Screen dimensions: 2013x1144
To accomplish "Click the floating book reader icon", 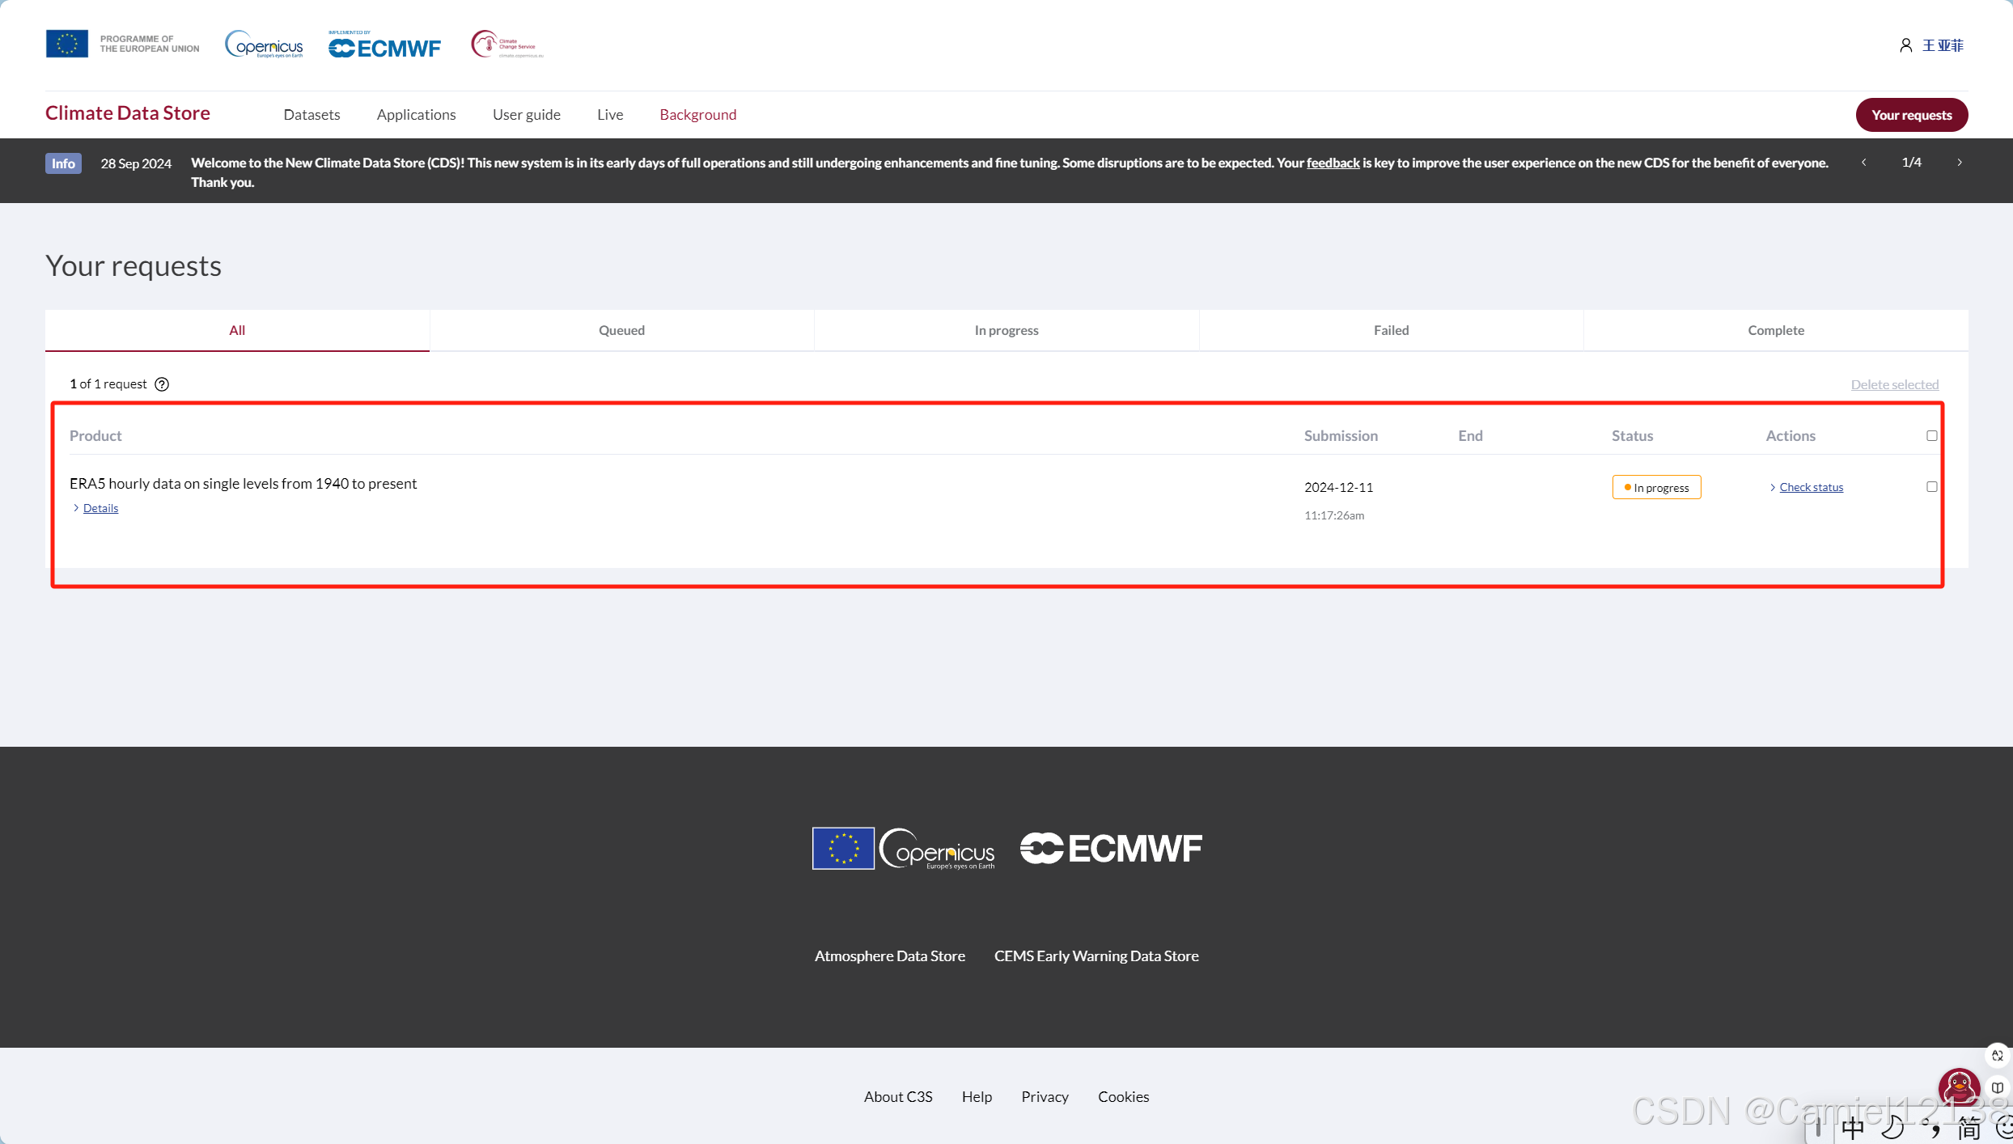I will [1998, 1088].
